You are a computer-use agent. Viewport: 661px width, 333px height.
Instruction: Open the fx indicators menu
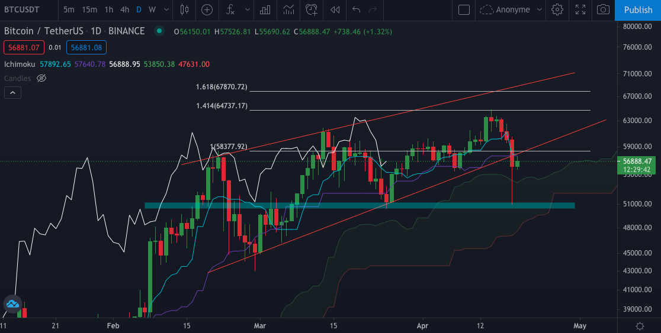tap(230, 9)
